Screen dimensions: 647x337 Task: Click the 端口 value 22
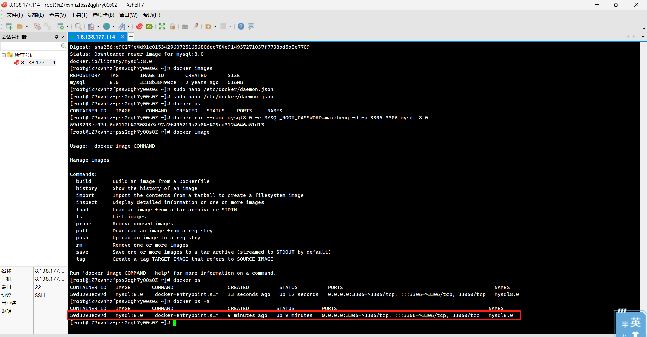coord(50,287)
